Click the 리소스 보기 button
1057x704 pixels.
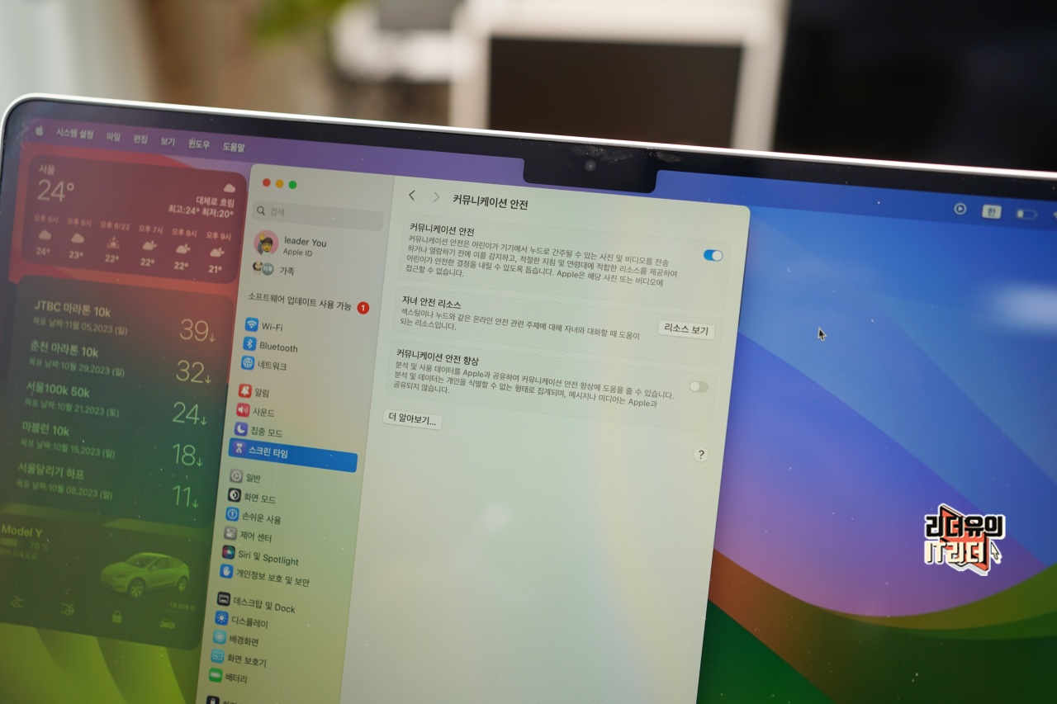pyautogui.click(x=686, y=330)
